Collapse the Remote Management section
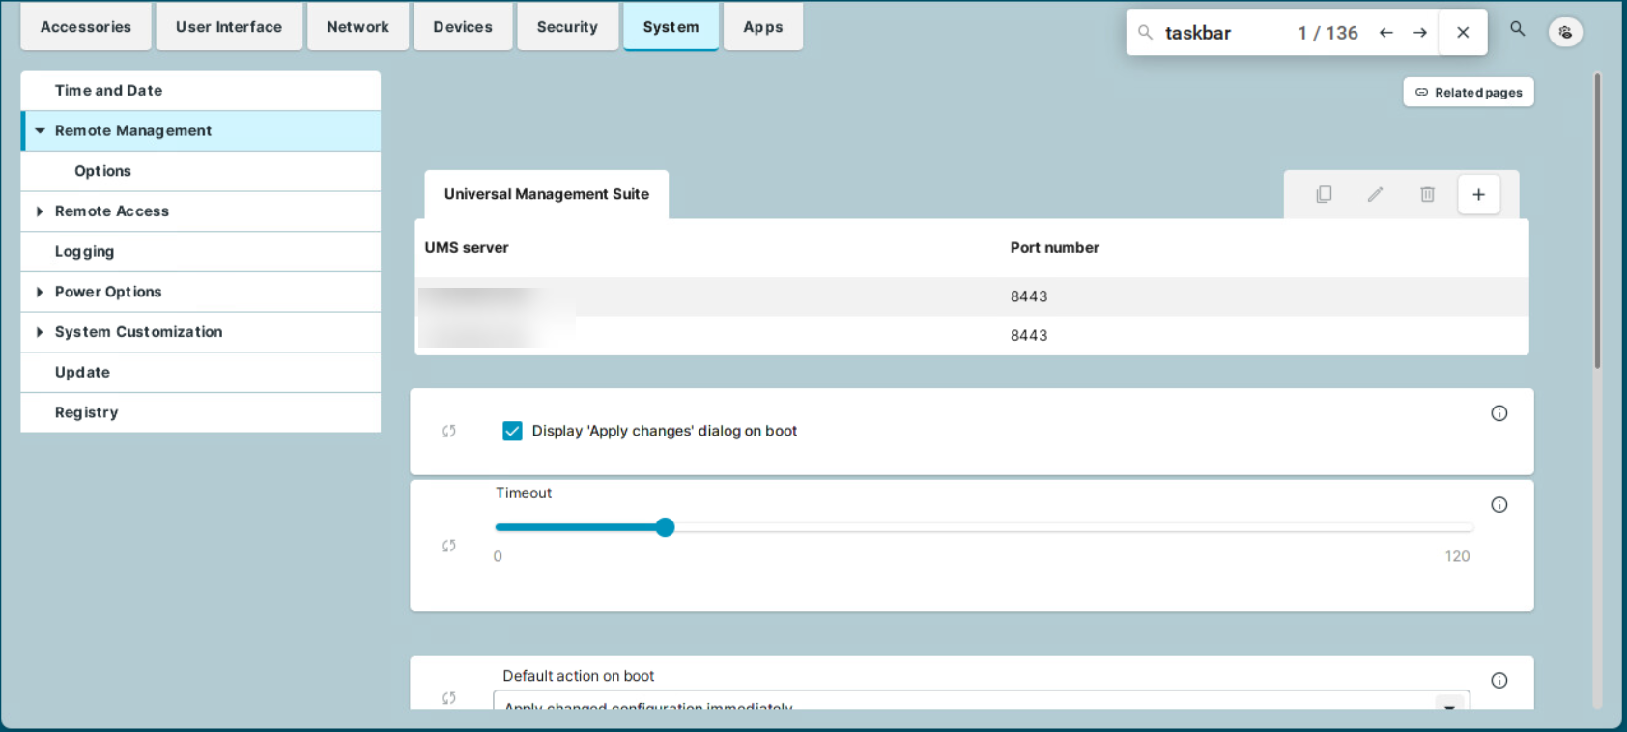The width and height of the screenshot is (1627, 732). point(40,130)
